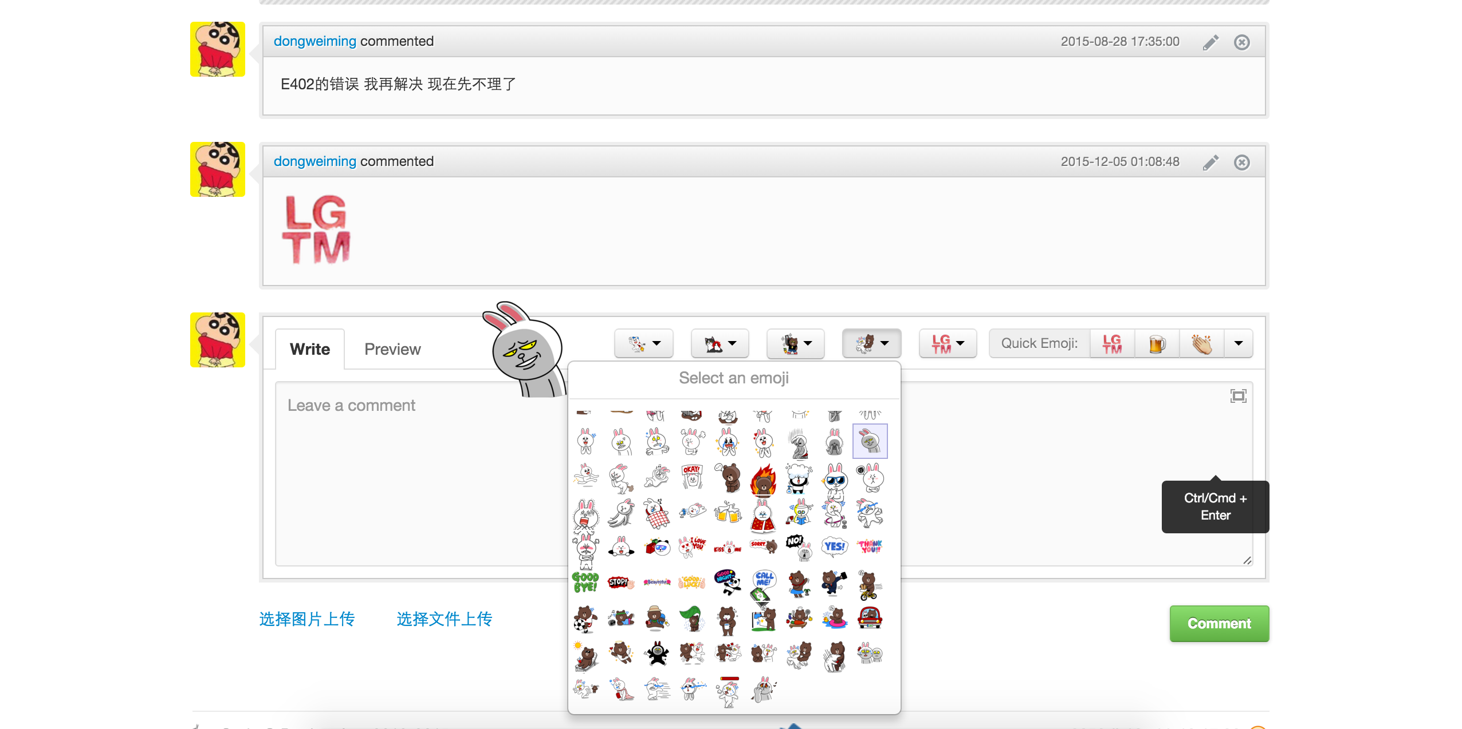Grab the textarea resize handle corner
Screen dimensions: 1462x729
click(1247, 560)
